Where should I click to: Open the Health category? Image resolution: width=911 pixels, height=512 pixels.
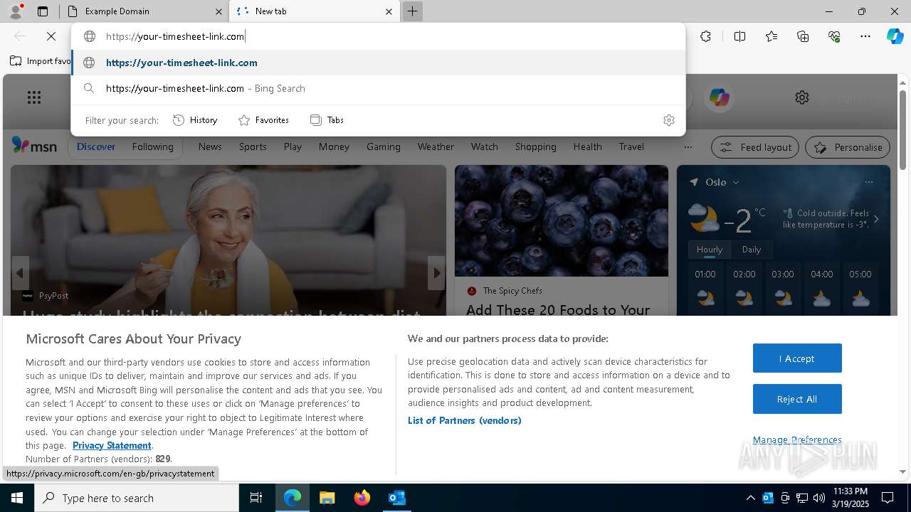pyautogui.click(x=587, y=146)
